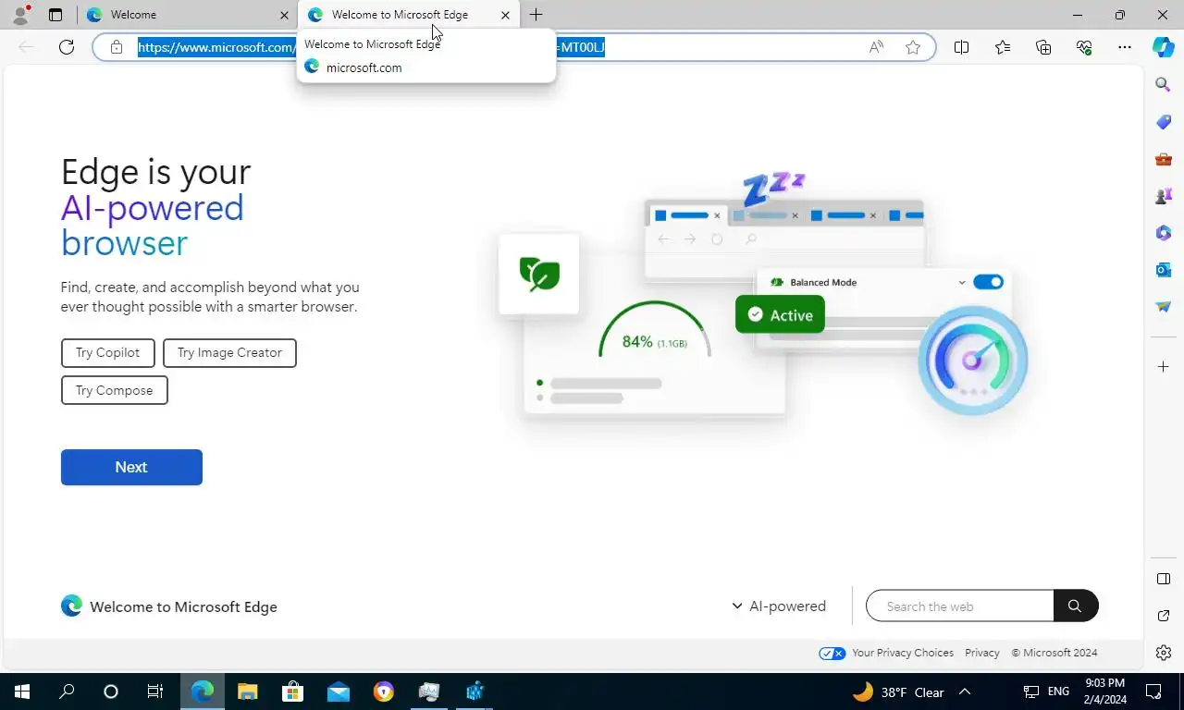Open the Privacy footer link

click(982, 653)
